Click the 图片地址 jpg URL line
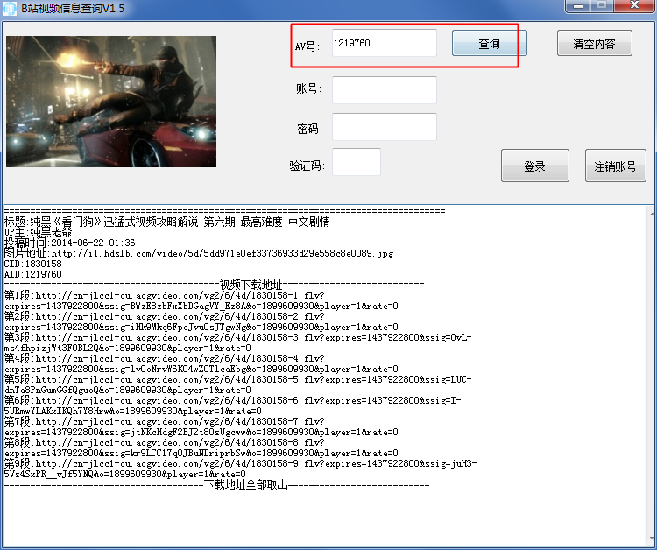 (x=199, y=253)
